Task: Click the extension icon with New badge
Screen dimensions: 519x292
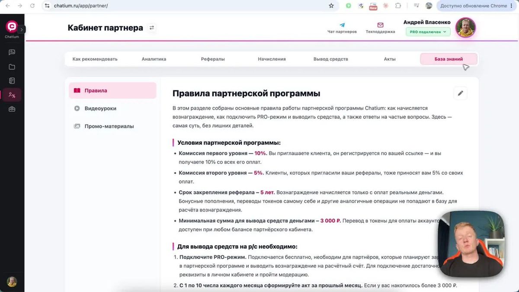Action: (x=373, y=6)
